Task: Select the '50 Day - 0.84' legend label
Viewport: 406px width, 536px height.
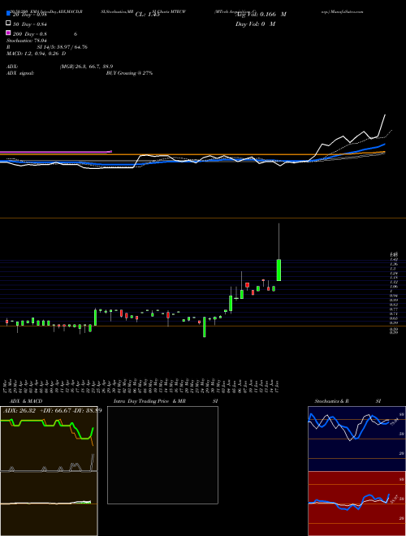Action: 30,24
